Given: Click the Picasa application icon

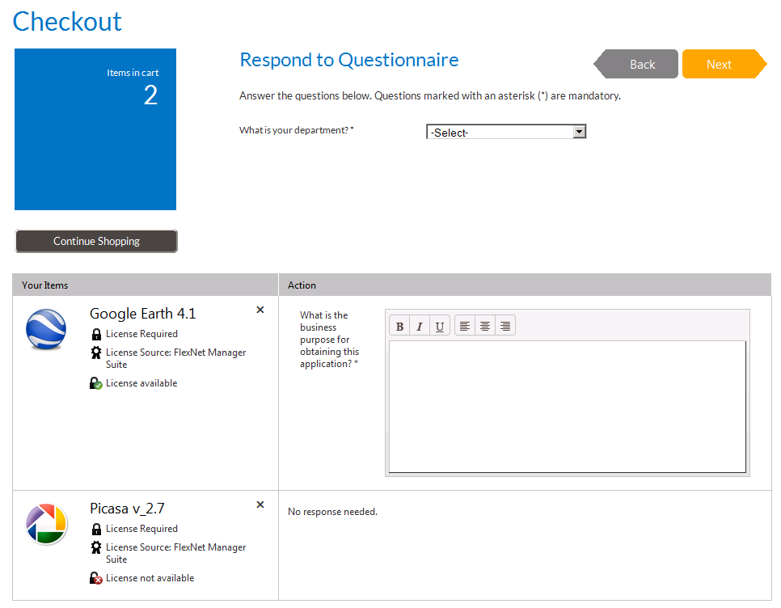Looking at the screenshot, I should [46, 523].
